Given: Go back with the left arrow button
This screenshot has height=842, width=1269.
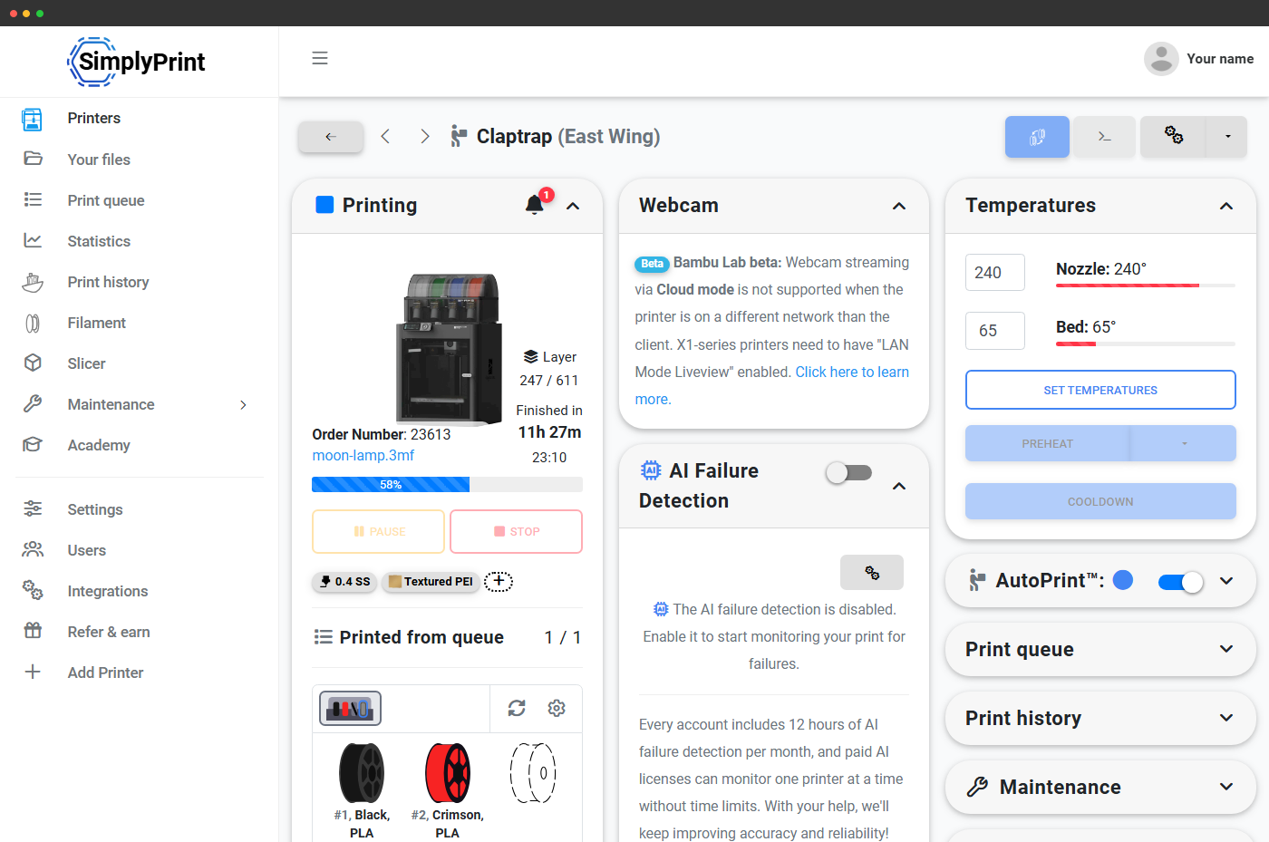Looking at the screenshot, I should (x=331, y=137).
